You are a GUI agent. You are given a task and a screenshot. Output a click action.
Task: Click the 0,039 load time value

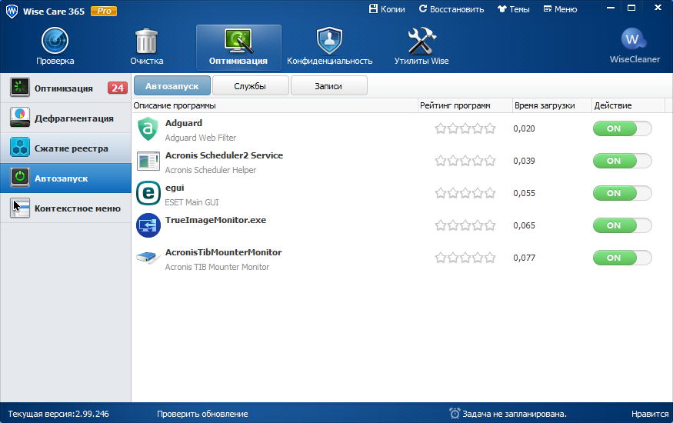point(524,161)
